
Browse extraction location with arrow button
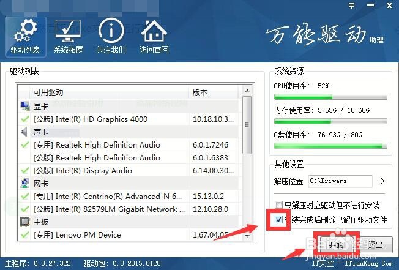pos(381,181)
